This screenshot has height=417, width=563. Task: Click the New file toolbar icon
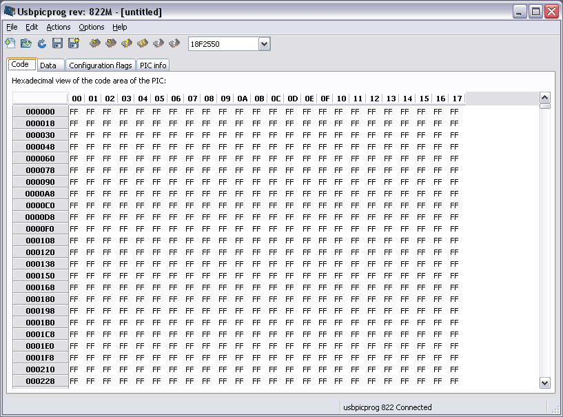click(x=10, y=44)
